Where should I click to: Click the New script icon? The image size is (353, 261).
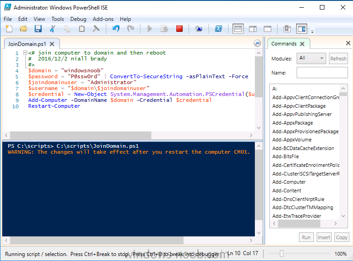9,29
